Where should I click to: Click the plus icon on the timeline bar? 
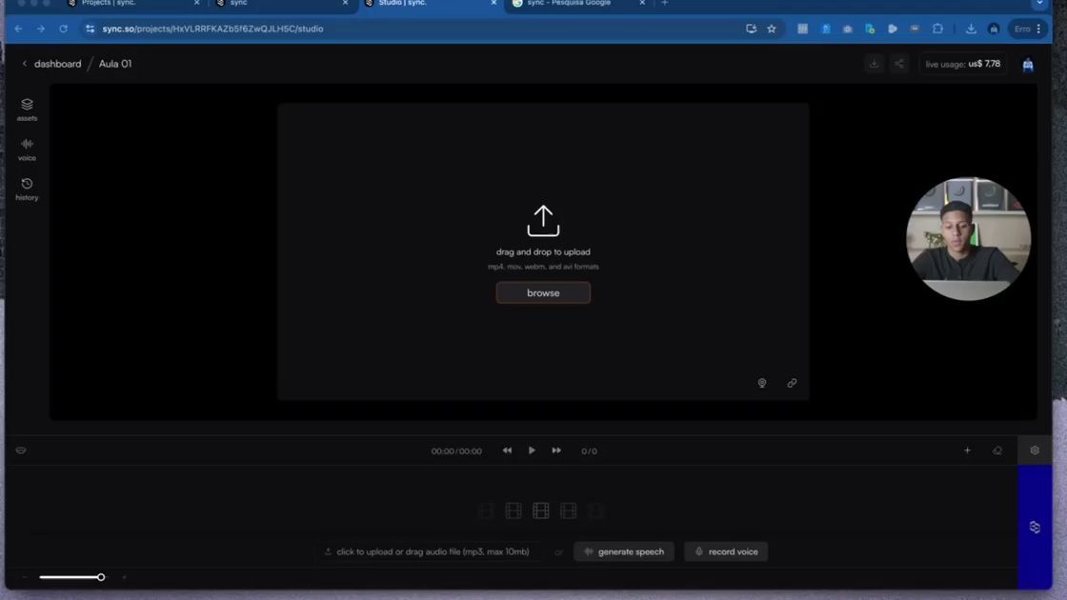[967, 450]
